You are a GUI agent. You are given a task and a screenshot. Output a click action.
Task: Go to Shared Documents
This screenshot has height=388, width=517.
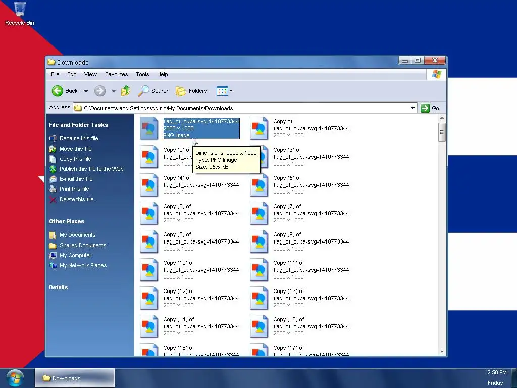(x=83, y=245)
